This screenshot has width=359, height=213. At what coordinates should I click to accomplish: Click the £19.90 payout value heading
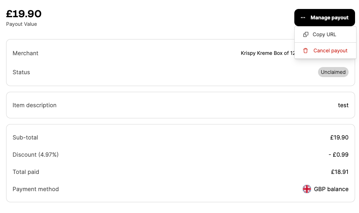(24, 14)
